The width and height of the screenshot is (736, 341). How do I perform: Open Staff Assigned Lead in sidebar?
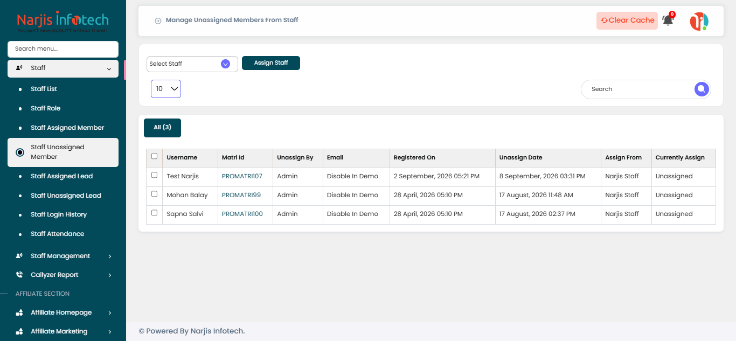[61, 176]
